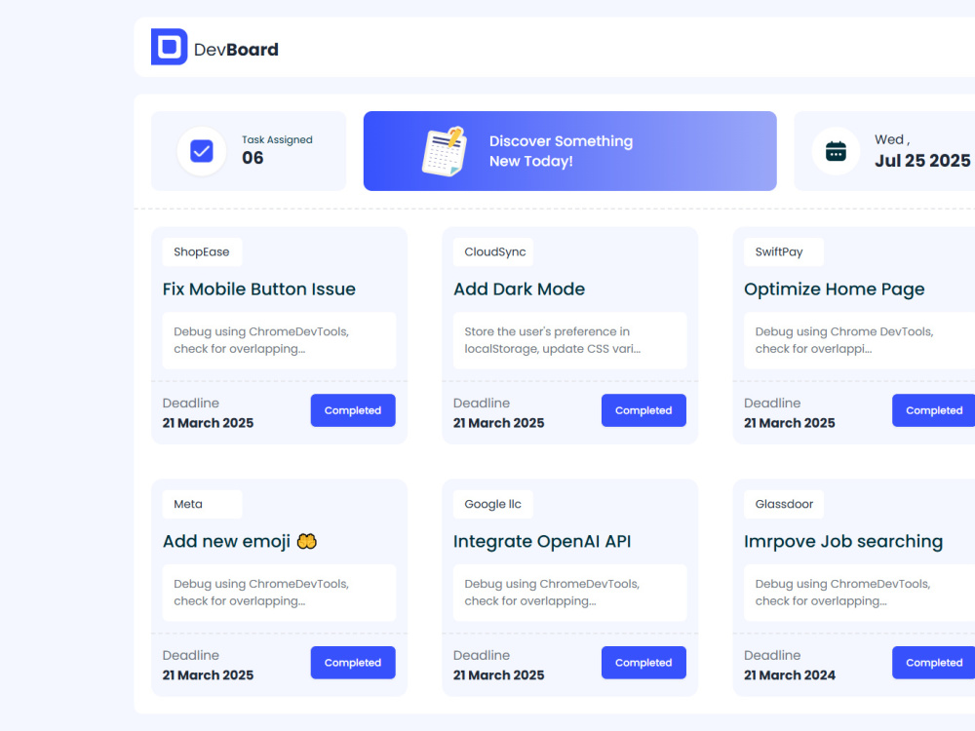Click the Meta card deadline date
This screenshot has height=731, width=975.
(208, 675)
